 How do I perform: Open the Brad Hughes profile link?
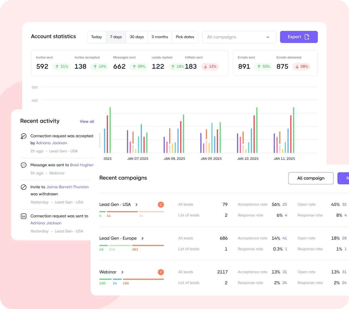pos(82,165)
